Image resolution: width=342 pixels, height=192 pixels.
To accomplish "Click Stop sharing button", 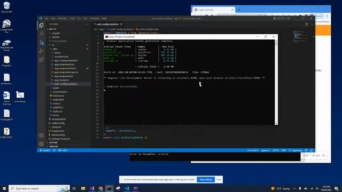I will (x=206, y=180).
